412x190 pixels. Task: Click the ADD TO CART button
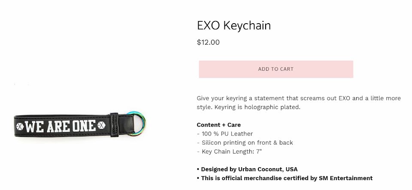[276, 69]
